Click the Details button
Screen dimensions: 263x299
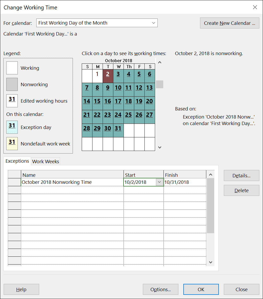point(241,175)
